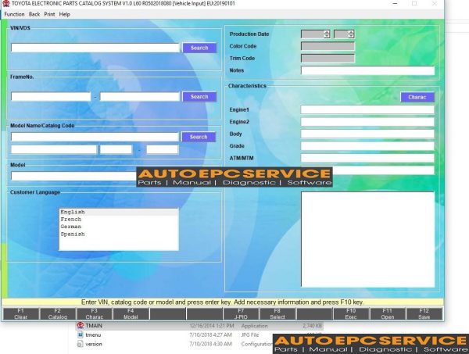
Task: Select Spanish in Customer Language list
Action: click(119, 234)
